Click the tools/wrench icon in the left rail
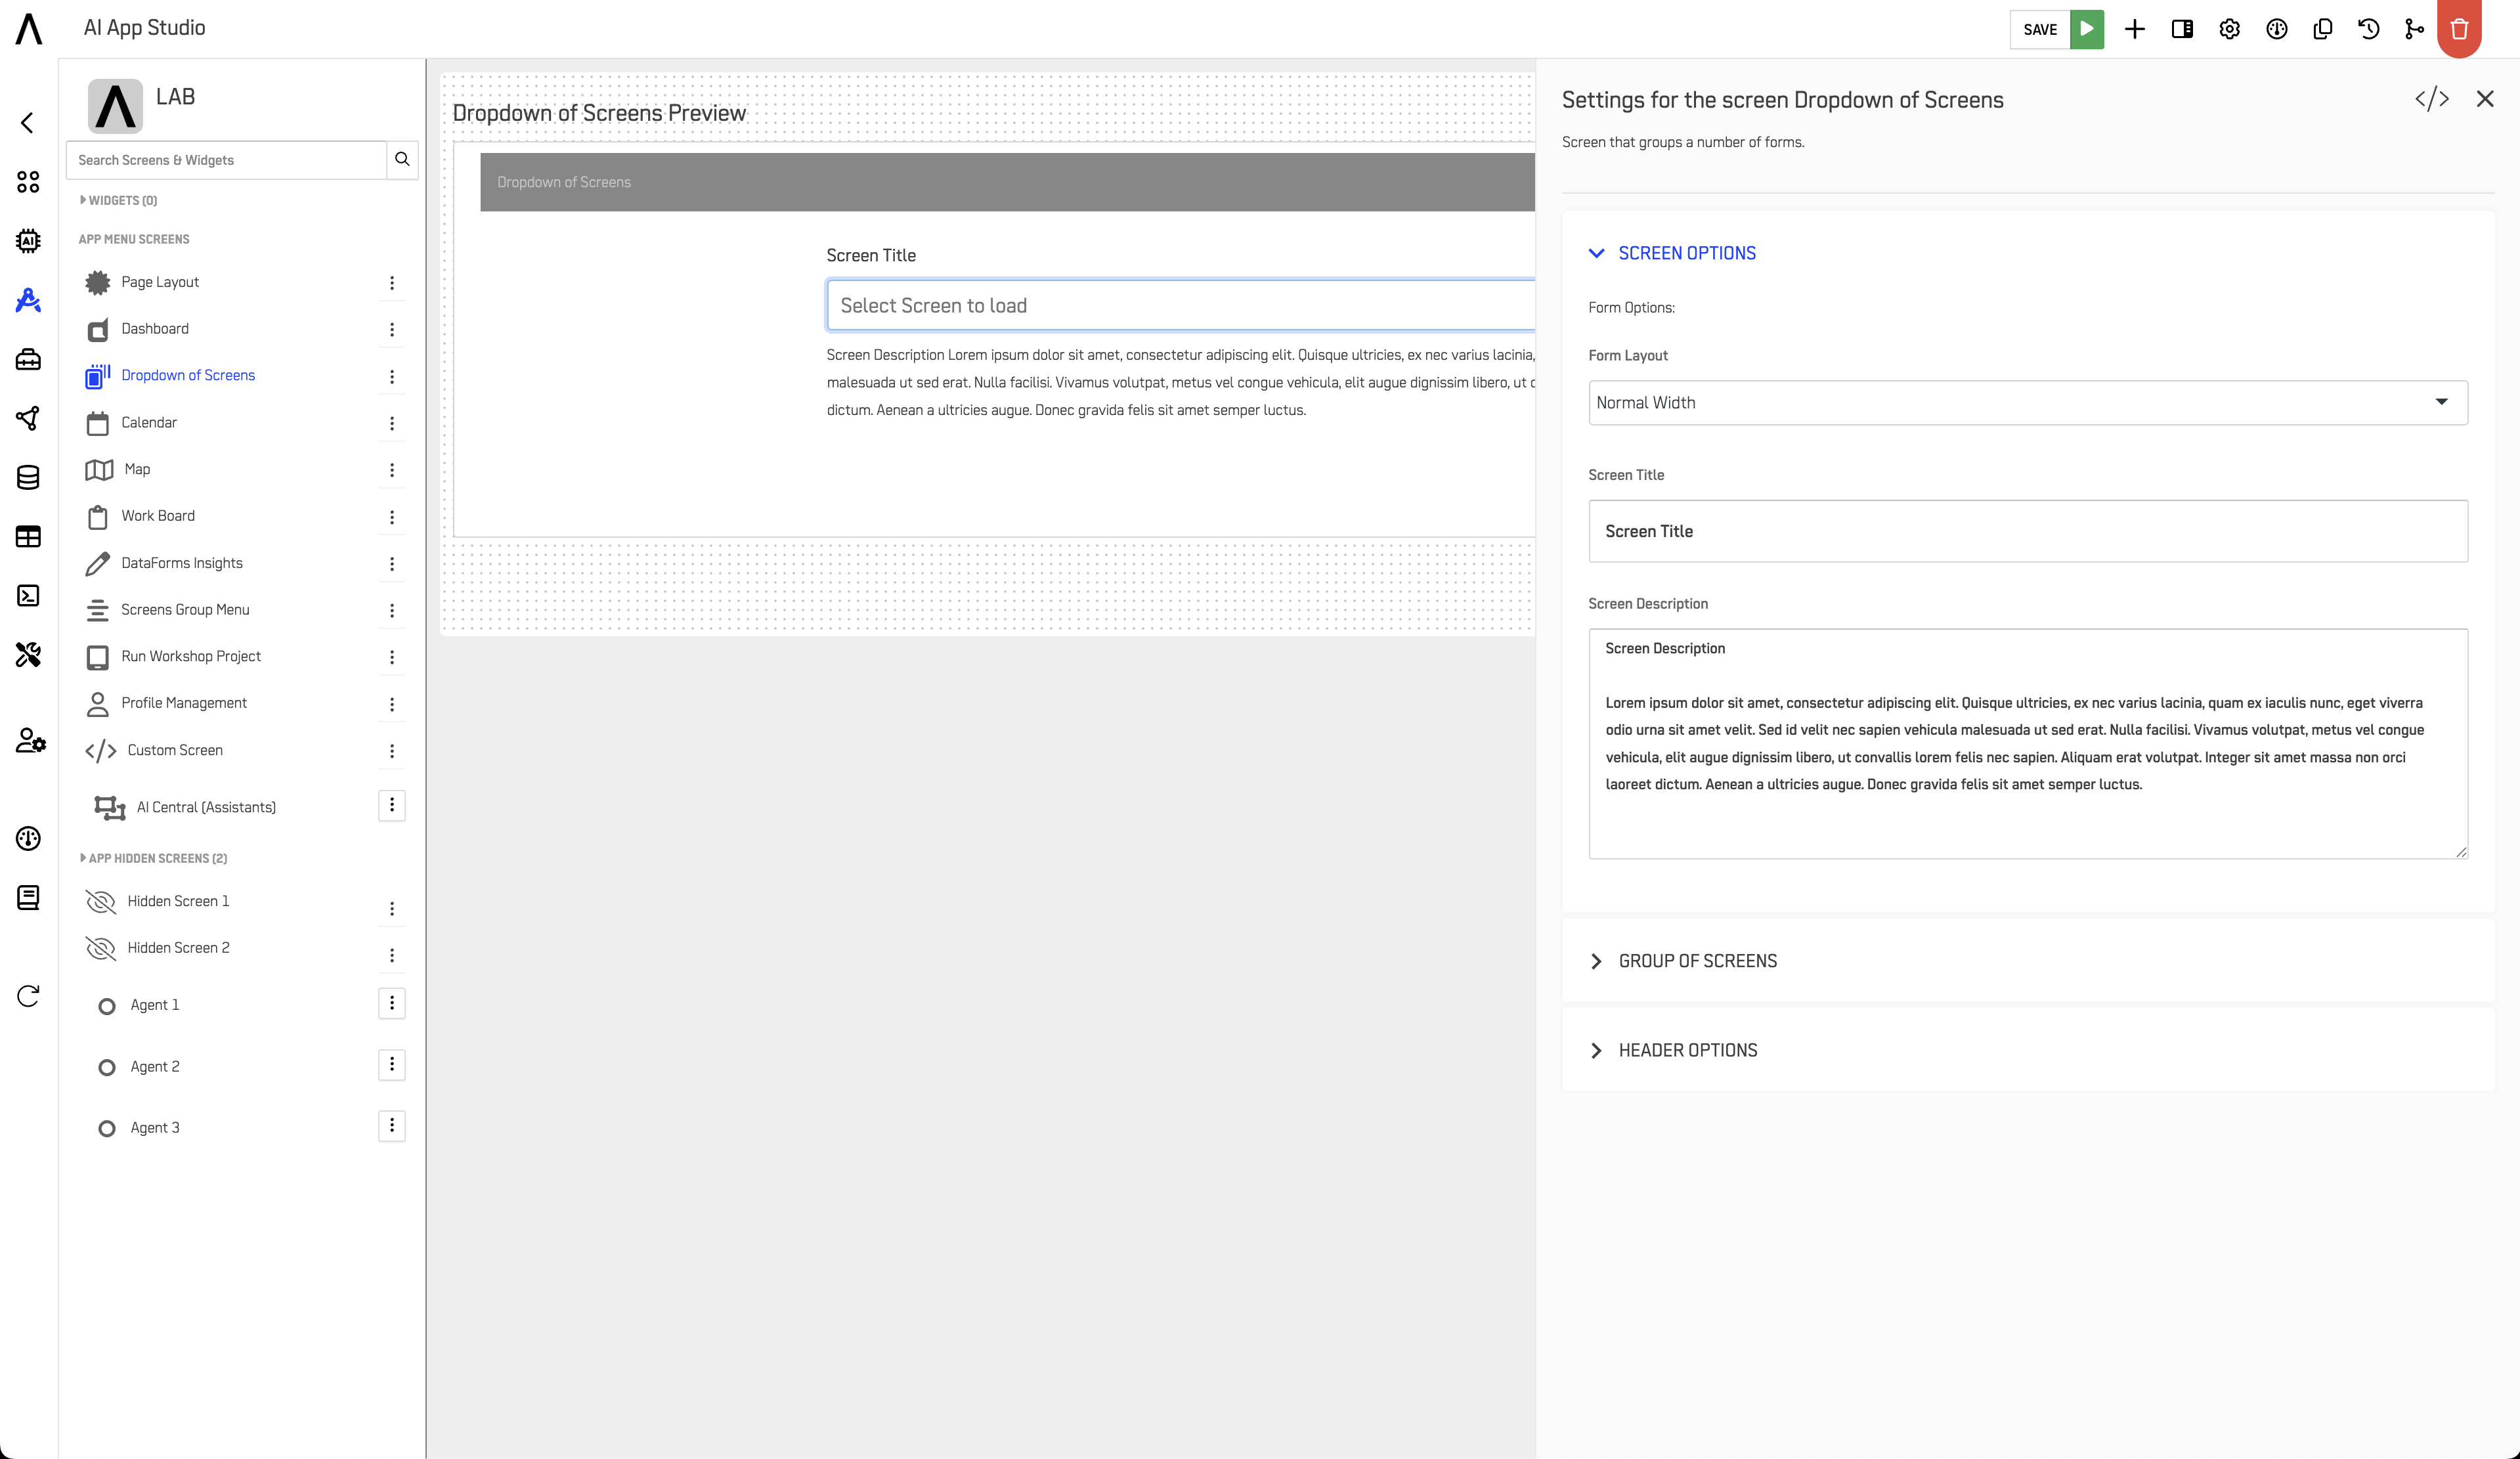The width and height of the screenshot is (2520, 1459). pos(27,655)
